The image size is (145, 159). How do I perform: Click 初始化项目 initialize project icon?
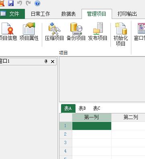tap(121, 34)
